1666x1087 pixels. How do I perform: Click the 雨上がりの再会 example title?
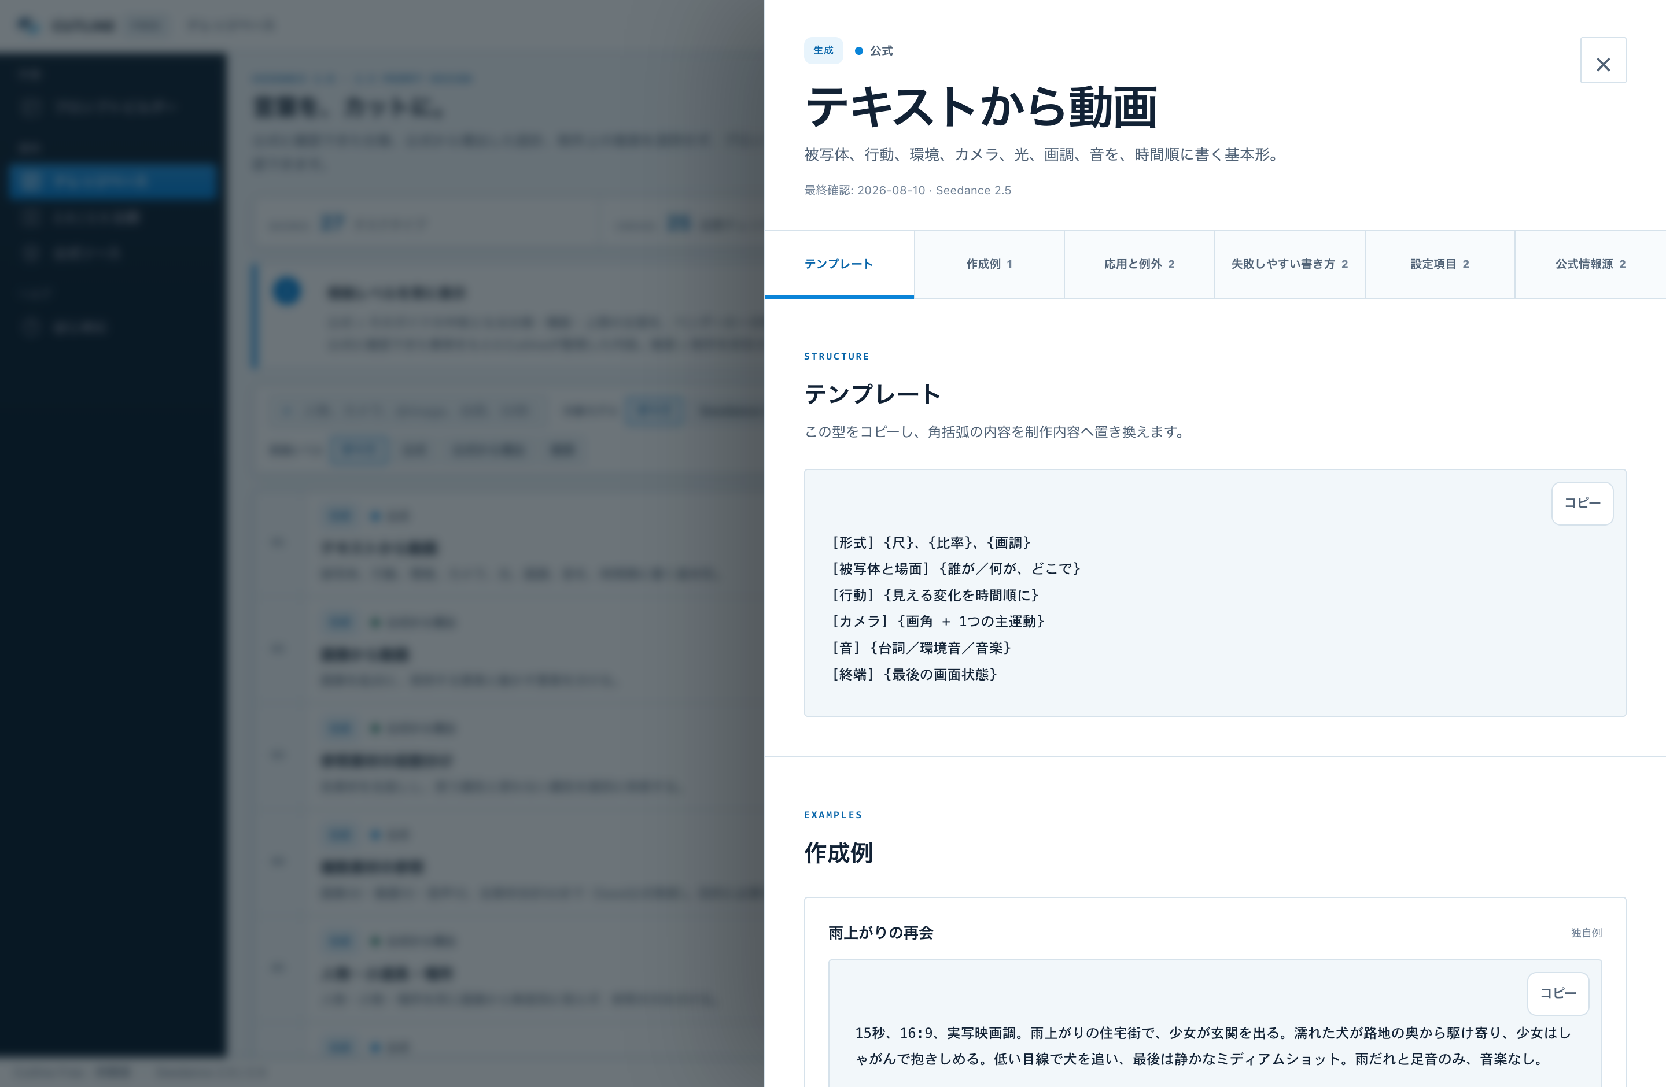click(x=880, y=933)
